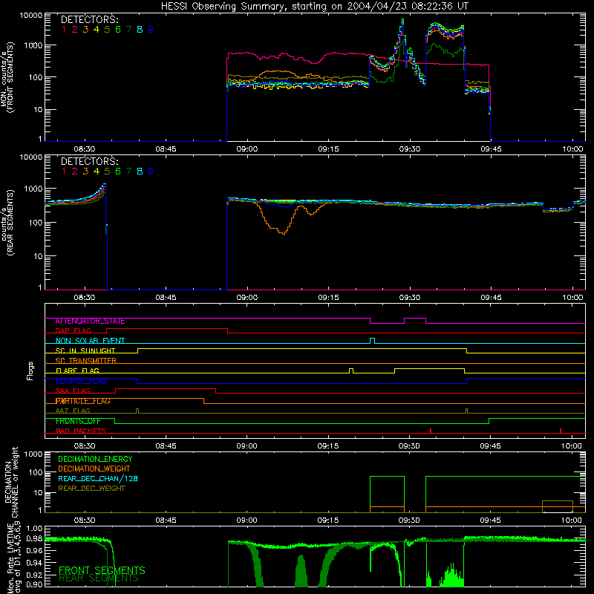Click the SC_IN_SUNLIGHT flag label
594x594 pixels.
[x=85, y=350]
